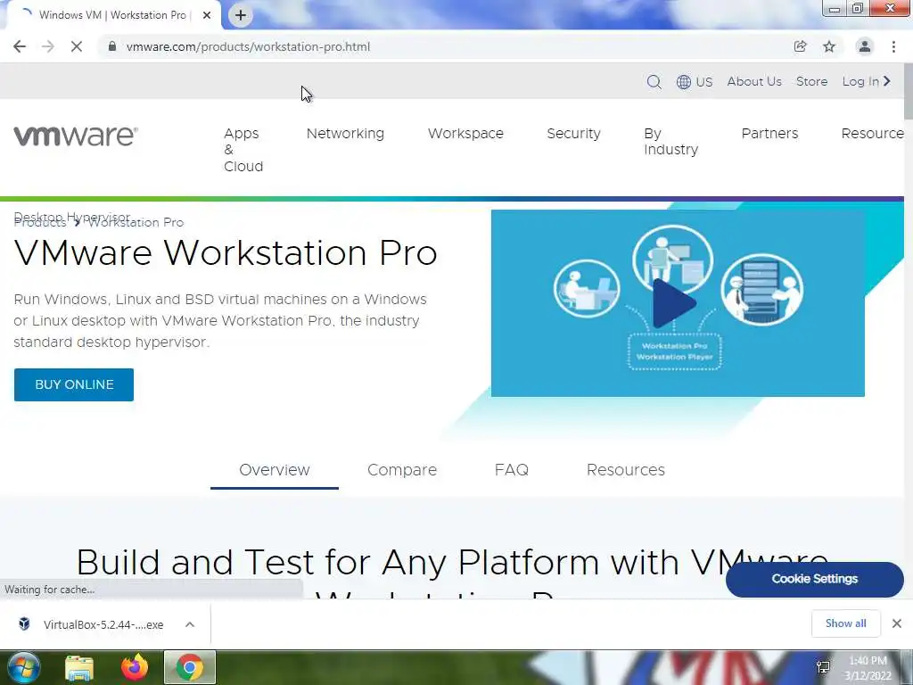Click the VirtualBox-5.2.44 exe download item

[x=103, y=624]
